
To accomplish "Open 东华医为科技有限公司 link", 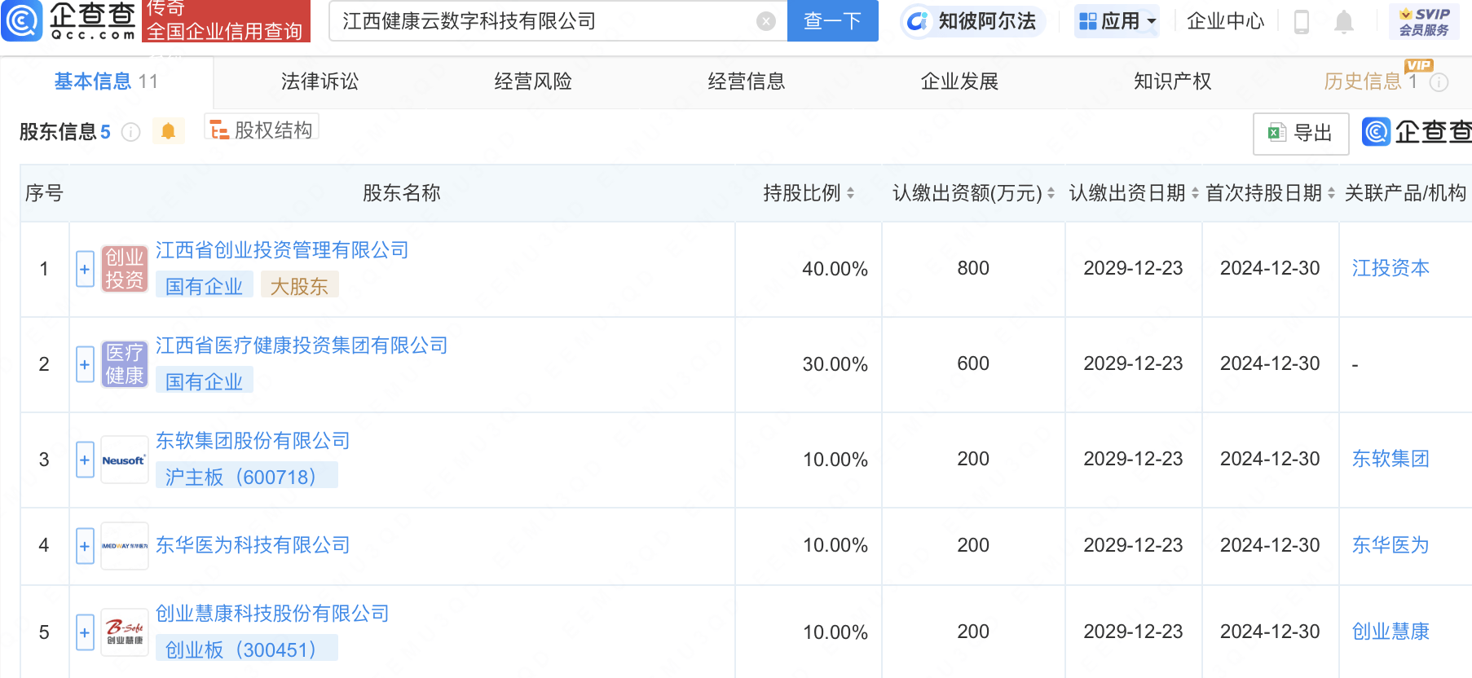I will coord(253,545).
